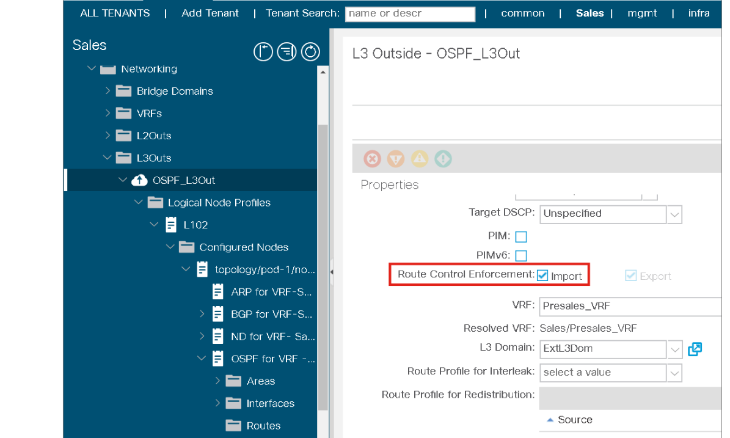
Task: Click the OSPF_L3Out cloud icon
Action: click(x=139, y=180)
